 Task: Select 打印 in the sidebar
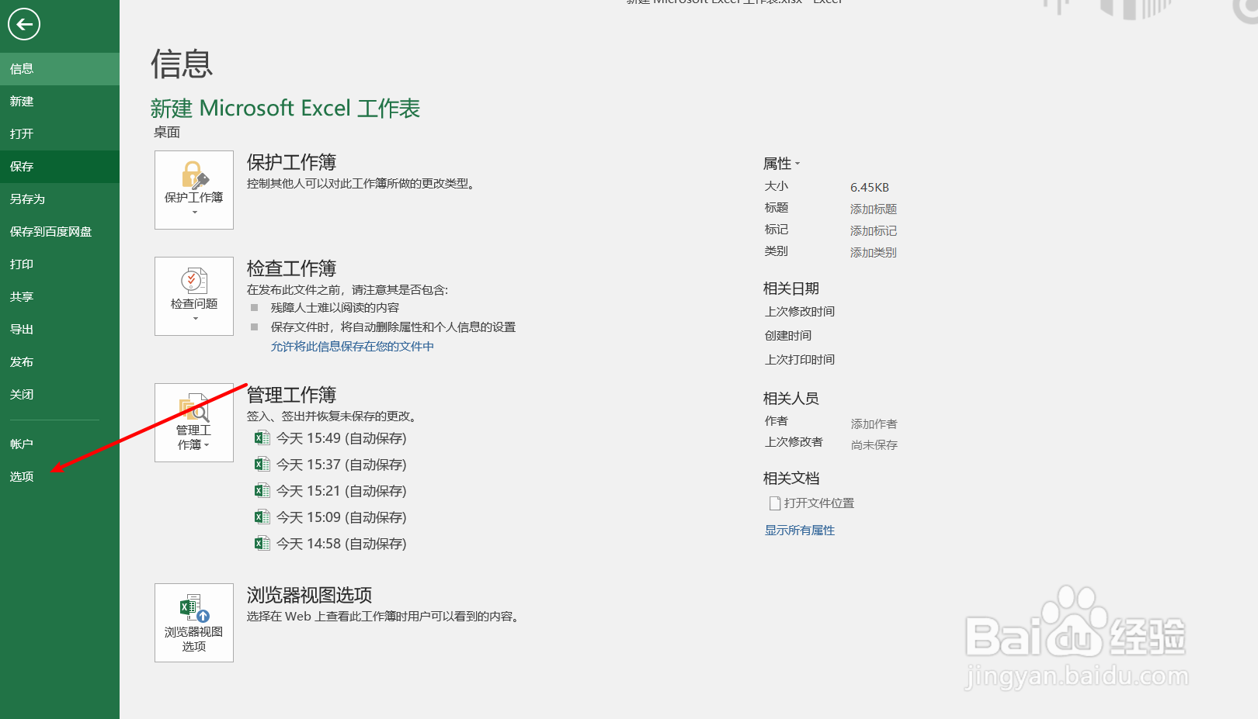[21, 264]
